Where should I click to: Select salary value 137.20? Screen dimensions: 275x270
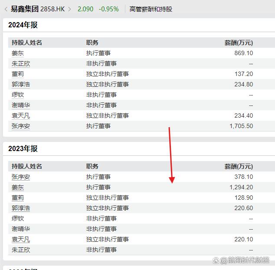point(244,74)
